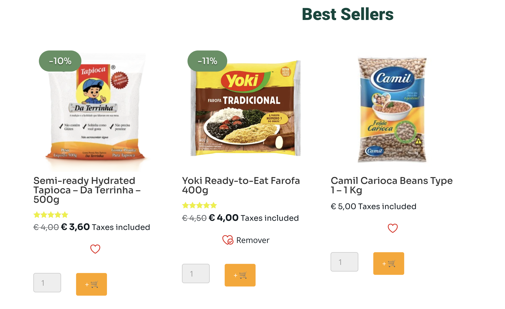Focus the Yoki Farofa quantity field
This screenshot has height=309, width=505.
[196, 273]
